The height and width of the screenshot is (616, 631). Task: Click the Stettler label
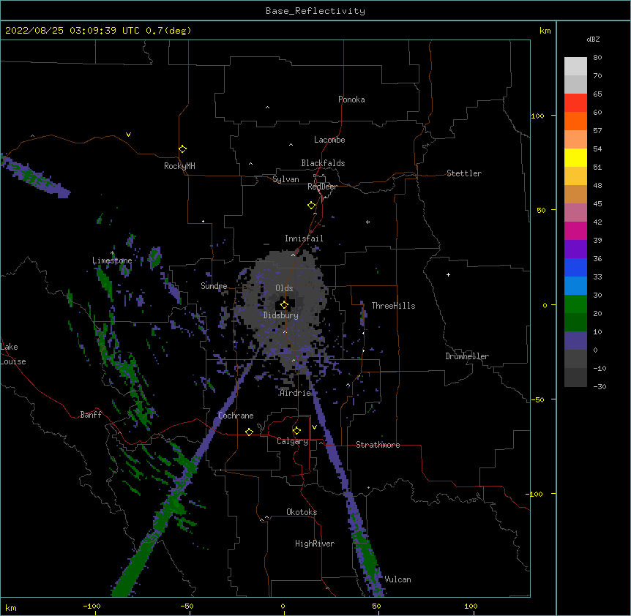click(464, 173)
